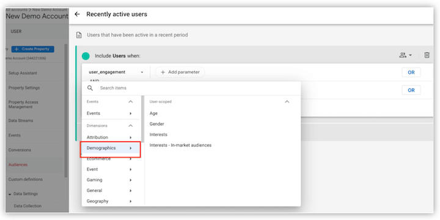The height and width of the screenshot is (220, 440).
Task: Choose Interests - In-market audiences
Action: 180,145
